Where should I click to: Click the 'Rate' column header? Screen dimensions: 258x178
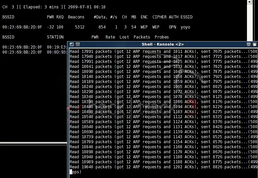[110, 37]
